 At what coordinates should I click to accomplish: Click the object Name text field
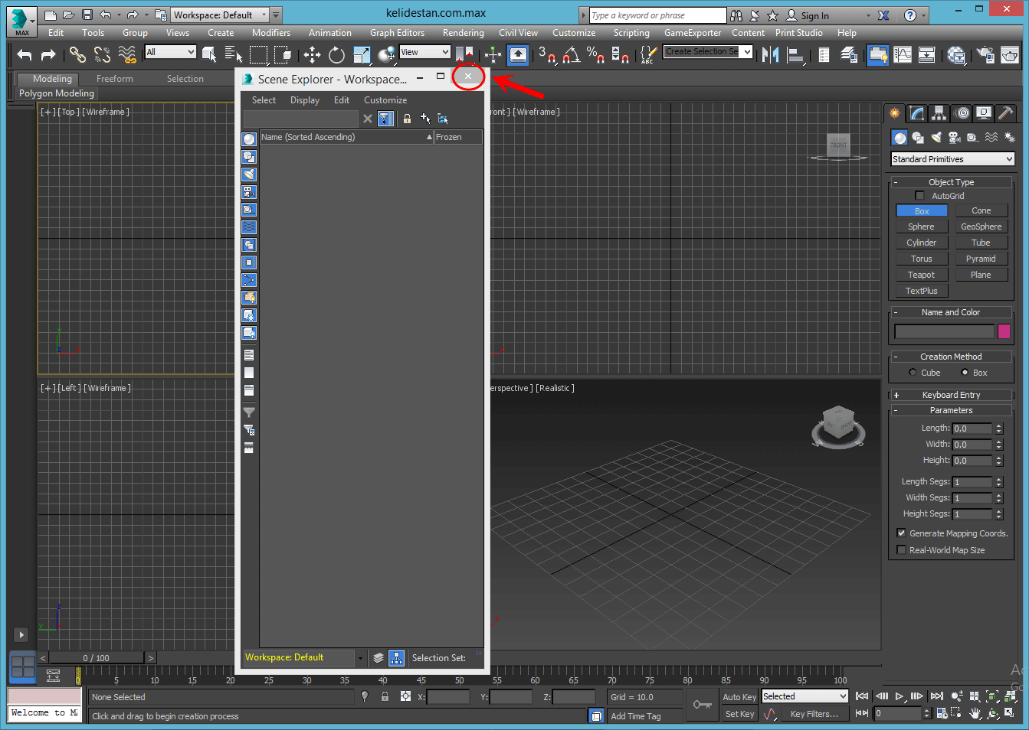pyautogui.click(x=944, y=331)
